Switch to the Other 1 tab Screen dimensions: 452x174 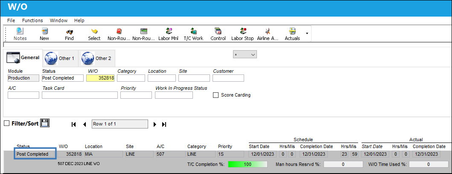click(60, 58)
